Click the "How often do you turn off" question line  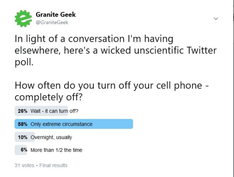pyautogui.click(x=111, y=86)
